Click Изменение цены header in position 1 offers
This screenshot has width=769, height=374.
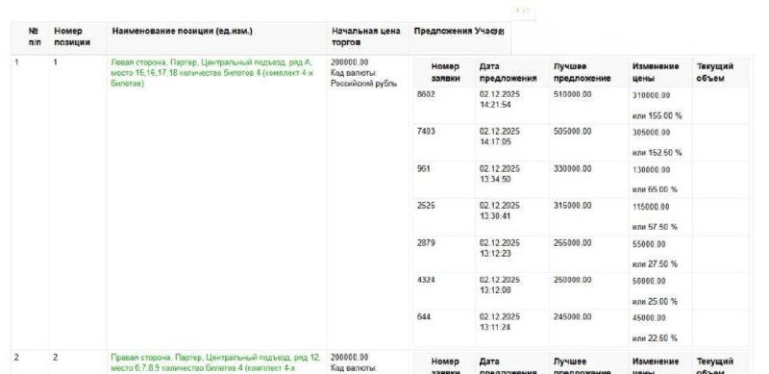pos(656,72)
